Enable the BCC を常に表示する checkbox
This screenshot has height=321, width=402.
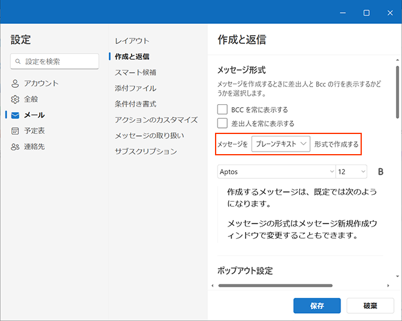click(x=223, y=110)
